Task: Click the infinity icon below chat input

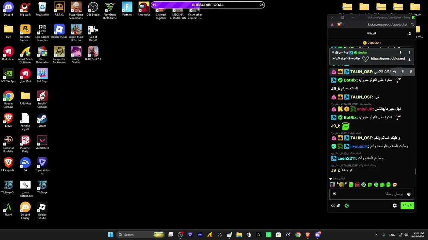Action: [333, 206]
